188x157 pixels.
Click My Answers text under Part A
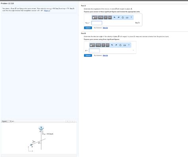pos(98,28)
